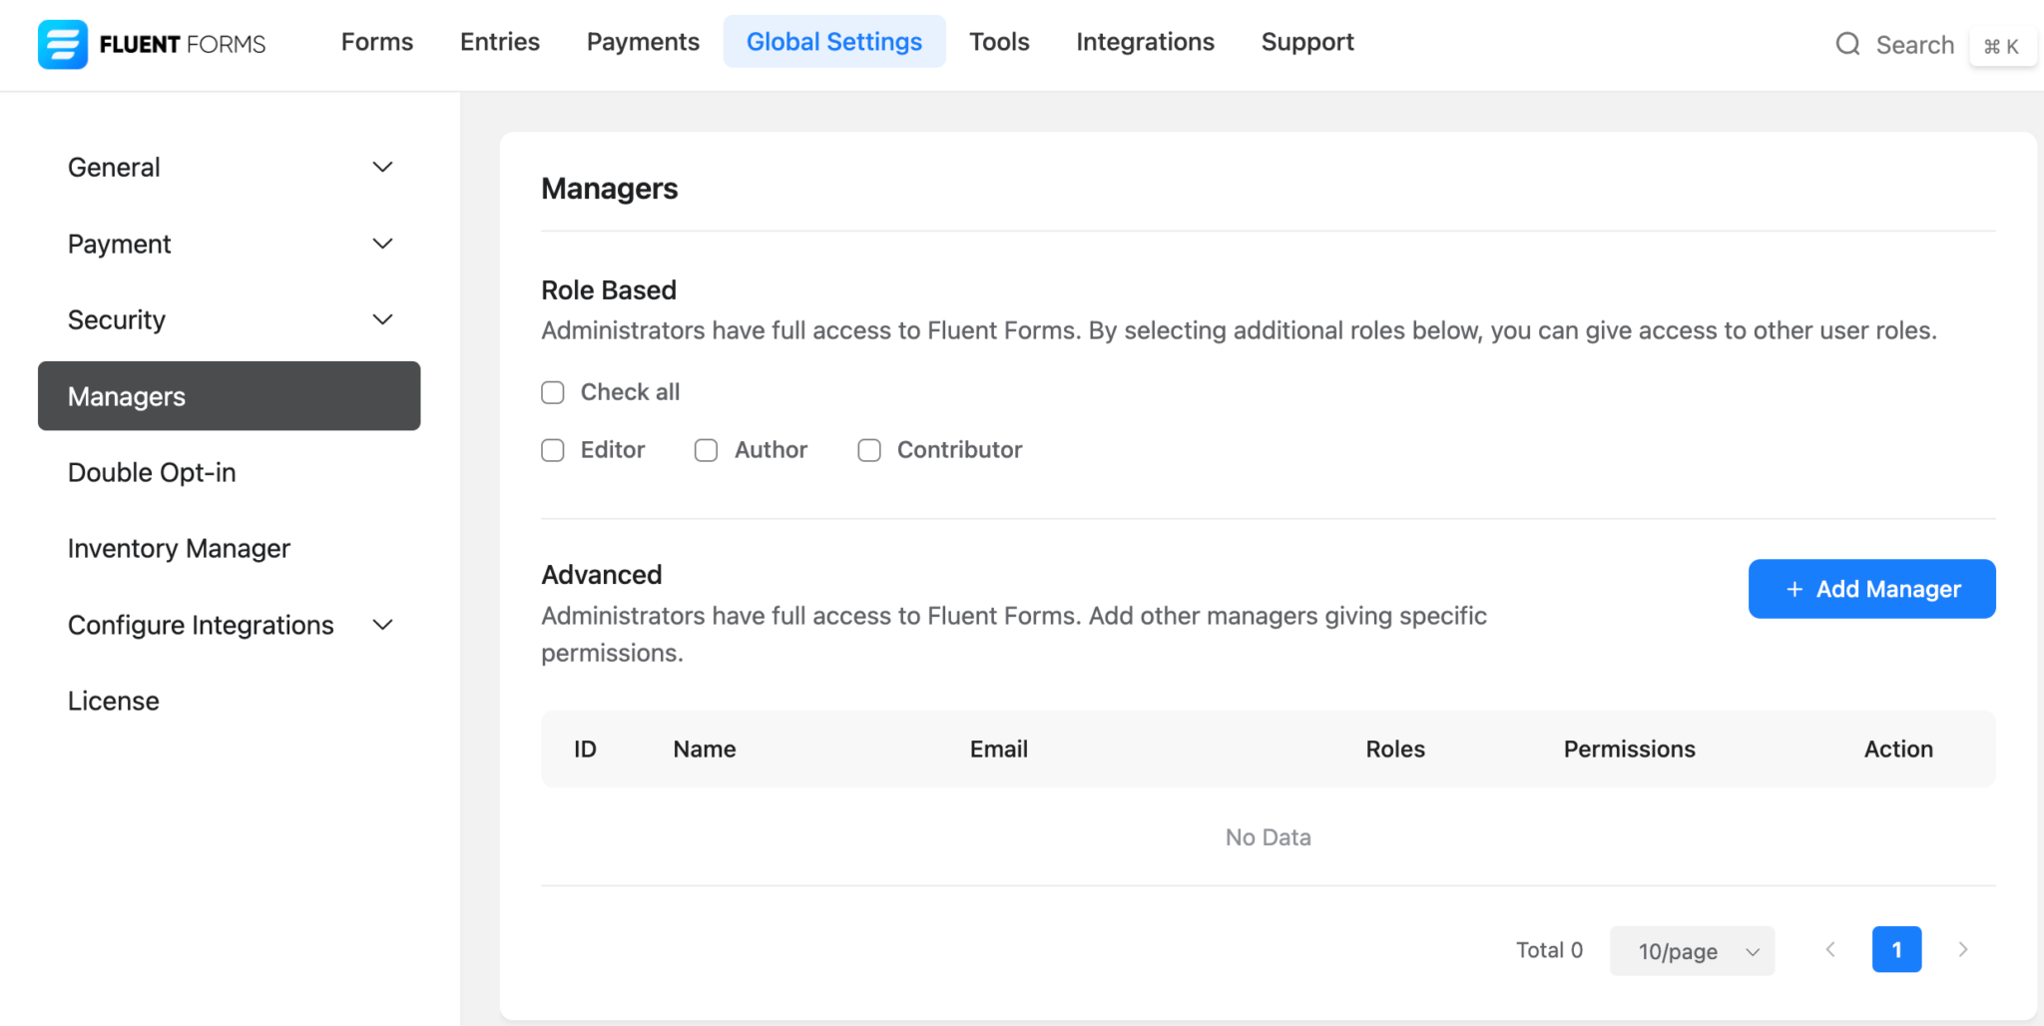Image resolution: width=2044 pixels, height=1026 pixels.
Task: Go to previous page using left arrow
Action: [x=1830, y=949]
